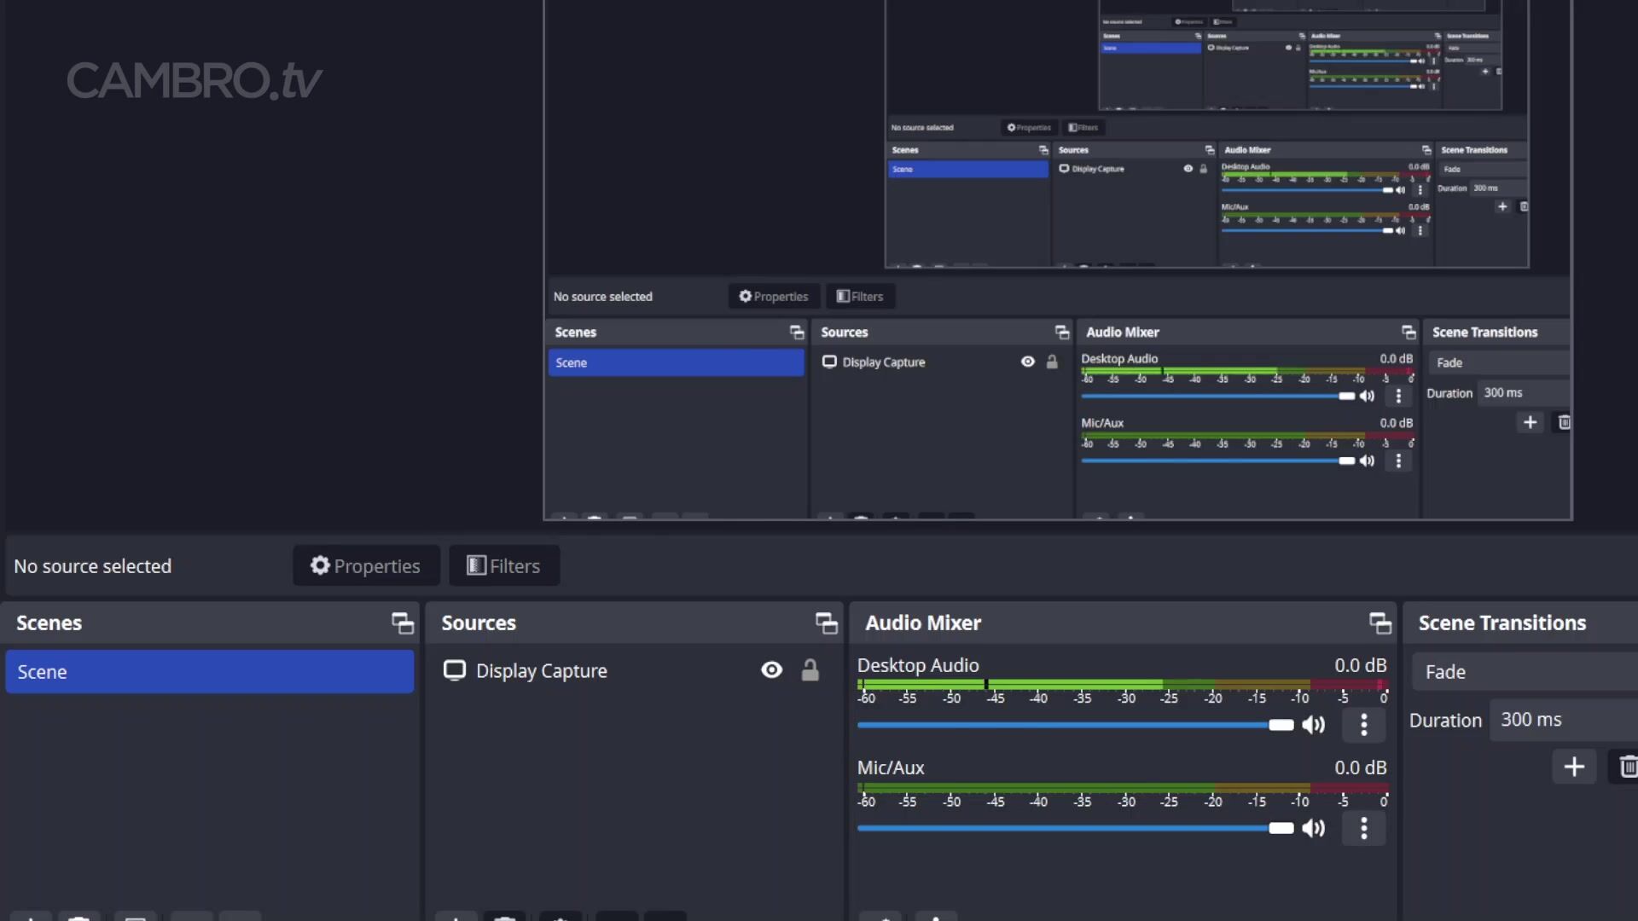
Task: Click Filters in the mirrored preview copy
Action: pos(860,296)
